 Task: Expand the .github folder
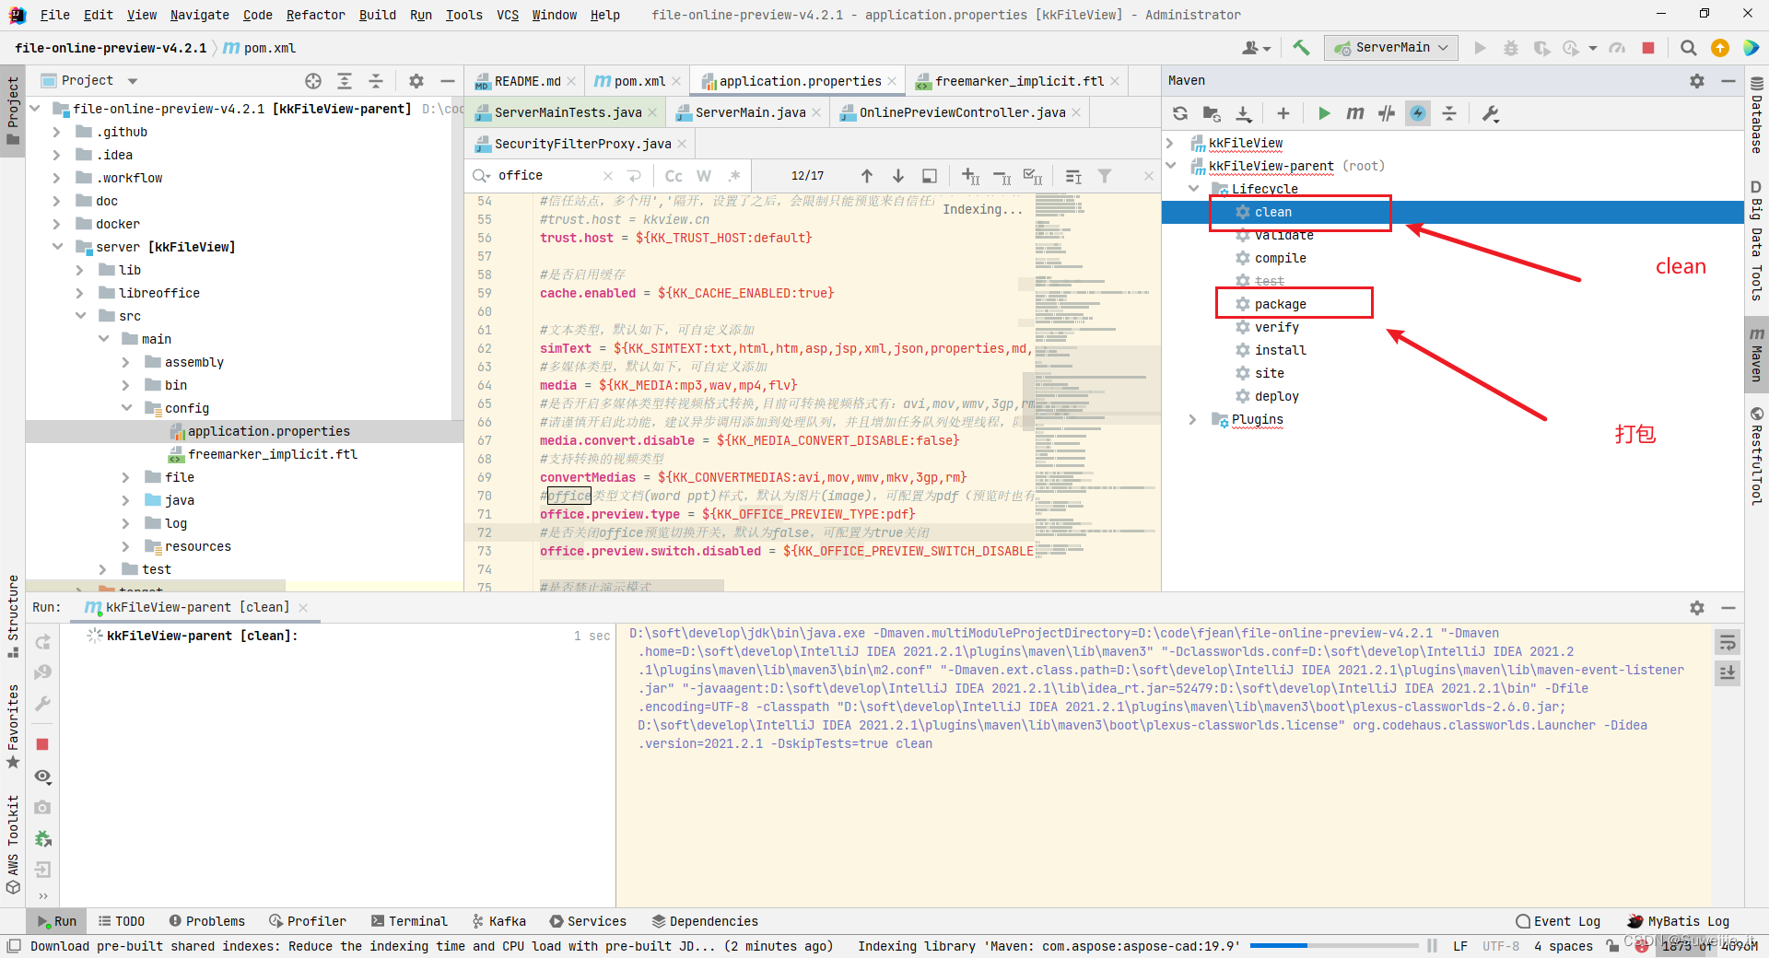[x=56, y=132]
